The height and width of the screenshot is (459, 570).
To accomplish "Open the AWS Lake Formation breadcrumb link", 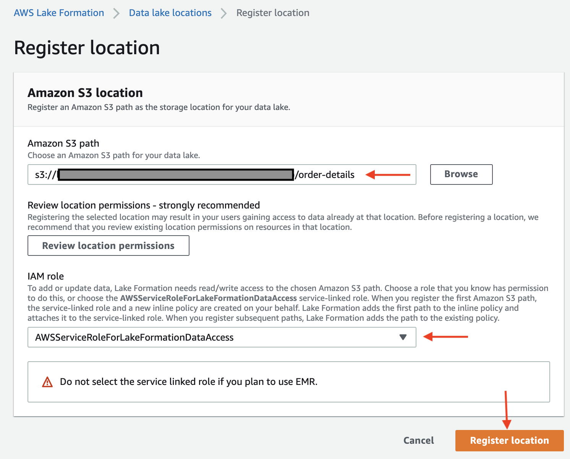I will coord(59,13).
